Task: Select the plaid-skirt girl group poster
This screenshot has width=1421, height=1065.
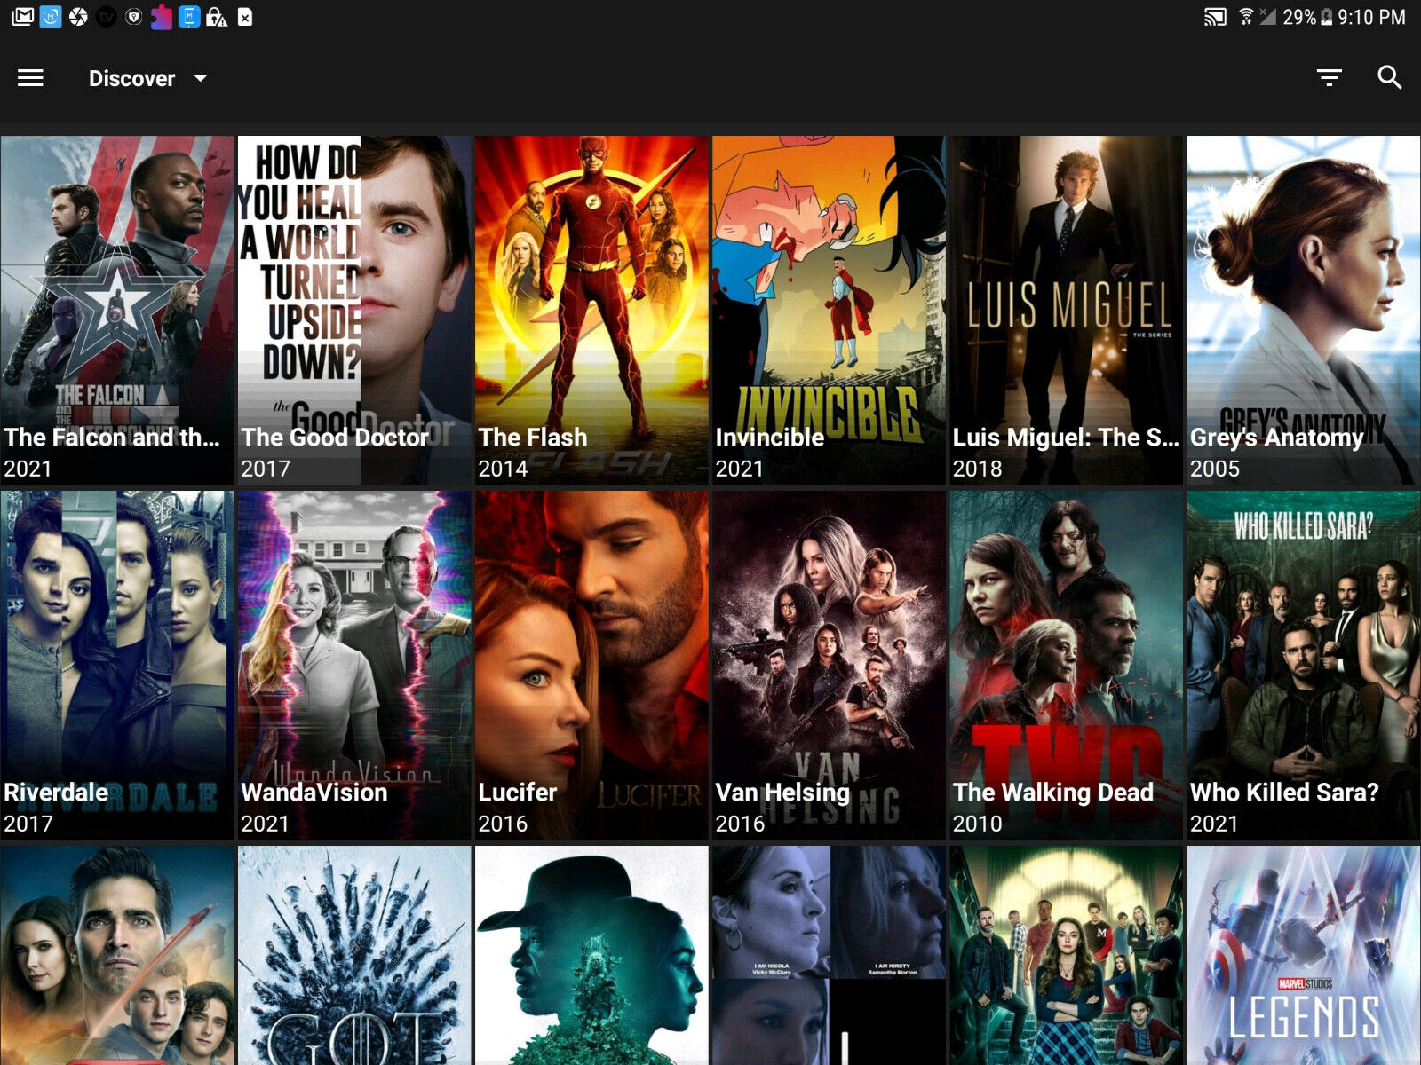Action: [x=1067, y=955]
